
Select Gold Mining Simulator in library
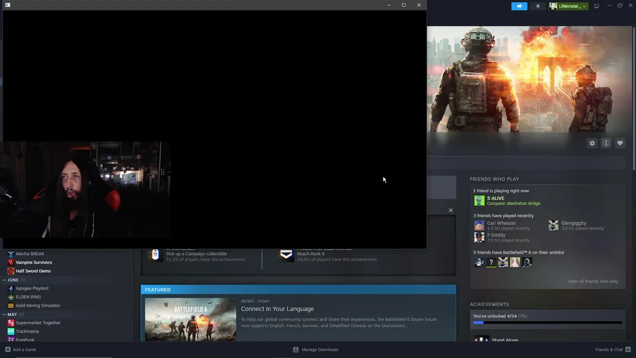[38, 305]
